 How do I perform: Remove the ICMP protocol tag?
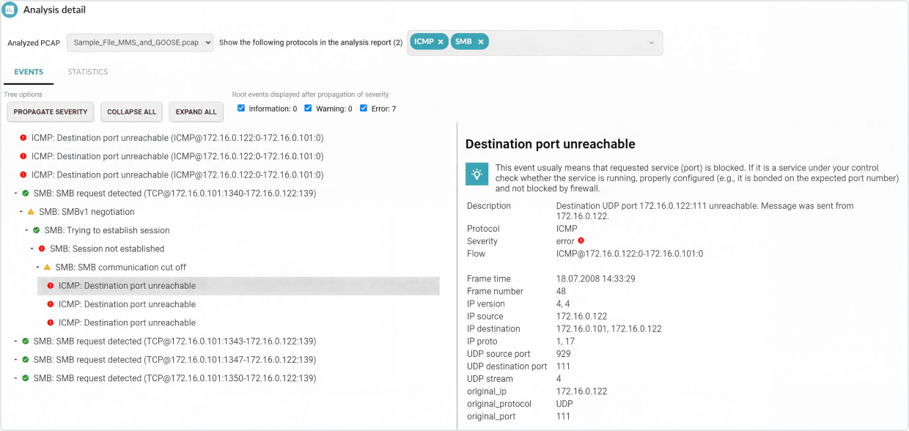tap(440, 43)
